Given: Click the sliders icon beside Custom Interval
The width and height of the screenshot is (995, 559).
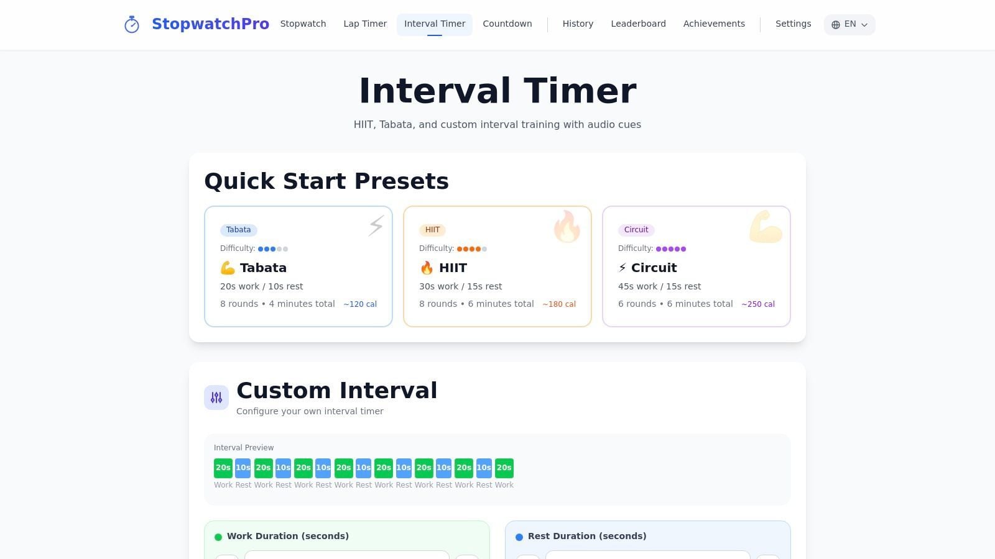Looking at the screenshot, I should (216, 397).
